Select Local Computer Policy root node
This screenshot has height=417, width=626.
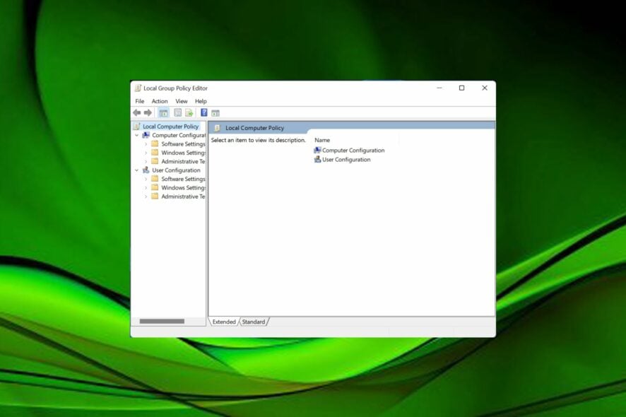click(x=170, y=127)
